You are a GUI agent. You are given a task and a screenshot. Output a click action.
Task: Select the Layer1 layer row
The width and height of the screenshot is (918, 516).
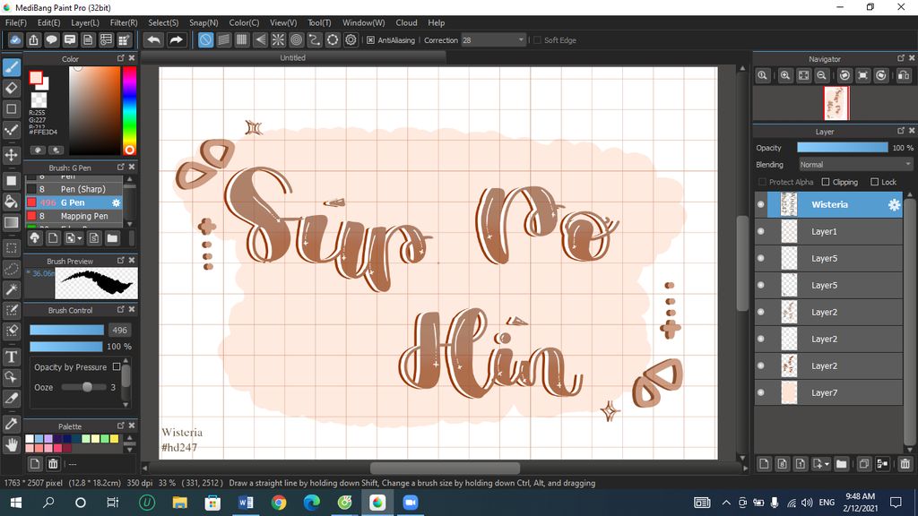829,232
